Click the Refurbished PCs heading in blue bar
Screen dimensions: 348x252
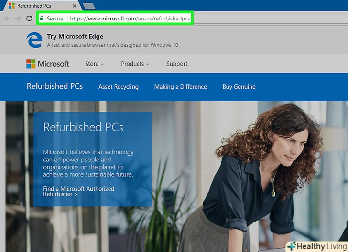(x=54, y=86)
